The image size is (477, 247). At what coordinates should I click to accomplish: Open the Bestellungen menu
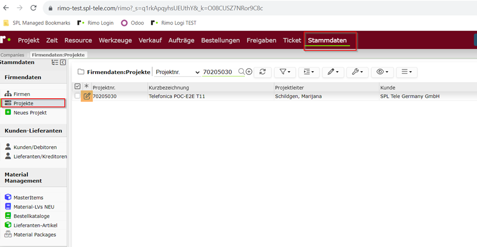click(220, 40)
